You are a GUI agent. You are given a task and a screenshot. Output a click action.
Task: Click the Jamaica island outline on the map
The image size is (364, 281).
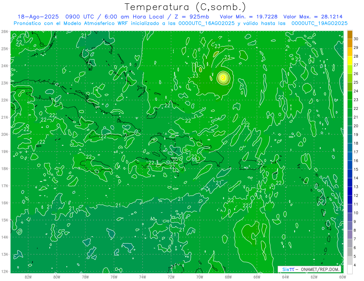(96, 166)
